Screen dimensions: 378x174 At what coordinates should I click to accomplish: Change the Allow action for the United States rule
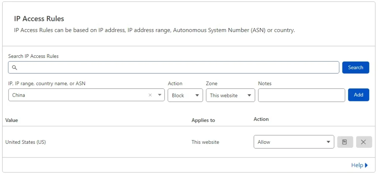293,142
